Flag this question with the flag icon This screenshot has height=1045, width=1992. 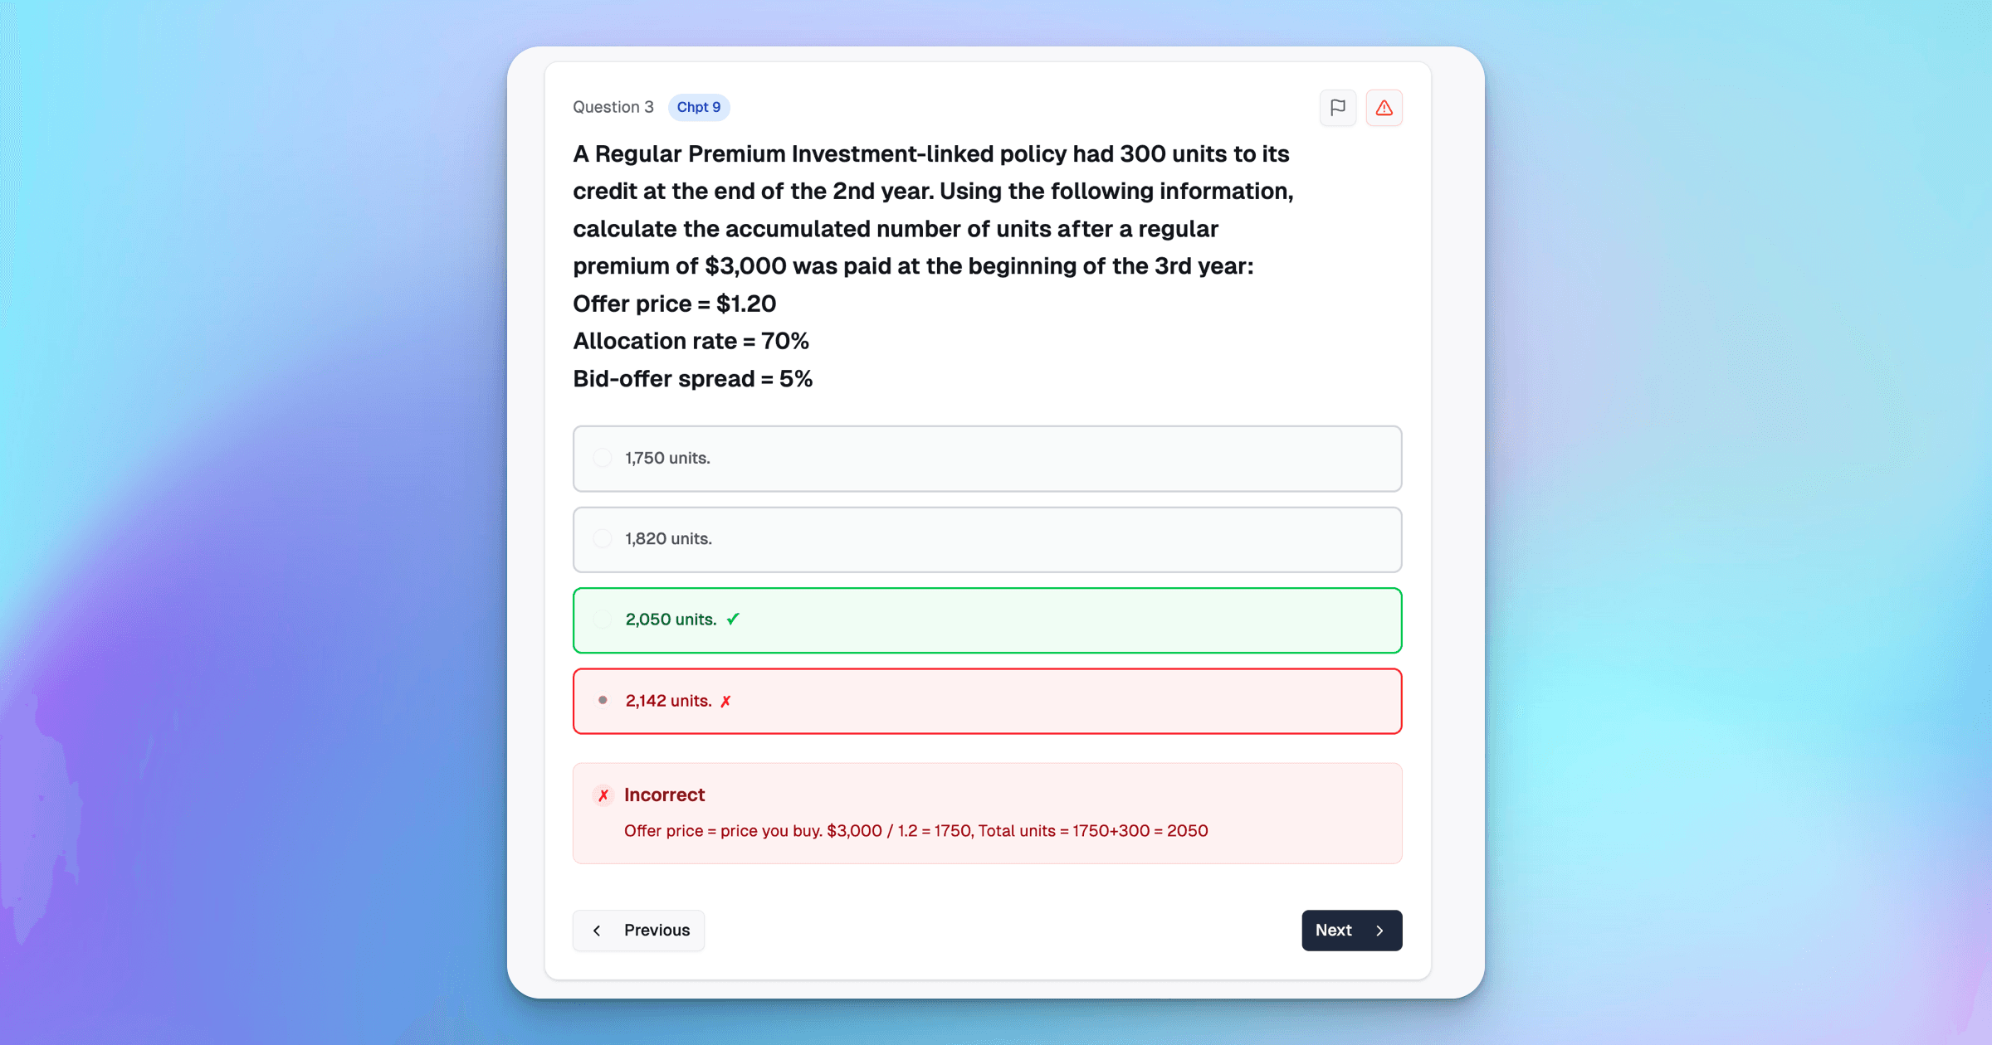(x=1337, y=108)
